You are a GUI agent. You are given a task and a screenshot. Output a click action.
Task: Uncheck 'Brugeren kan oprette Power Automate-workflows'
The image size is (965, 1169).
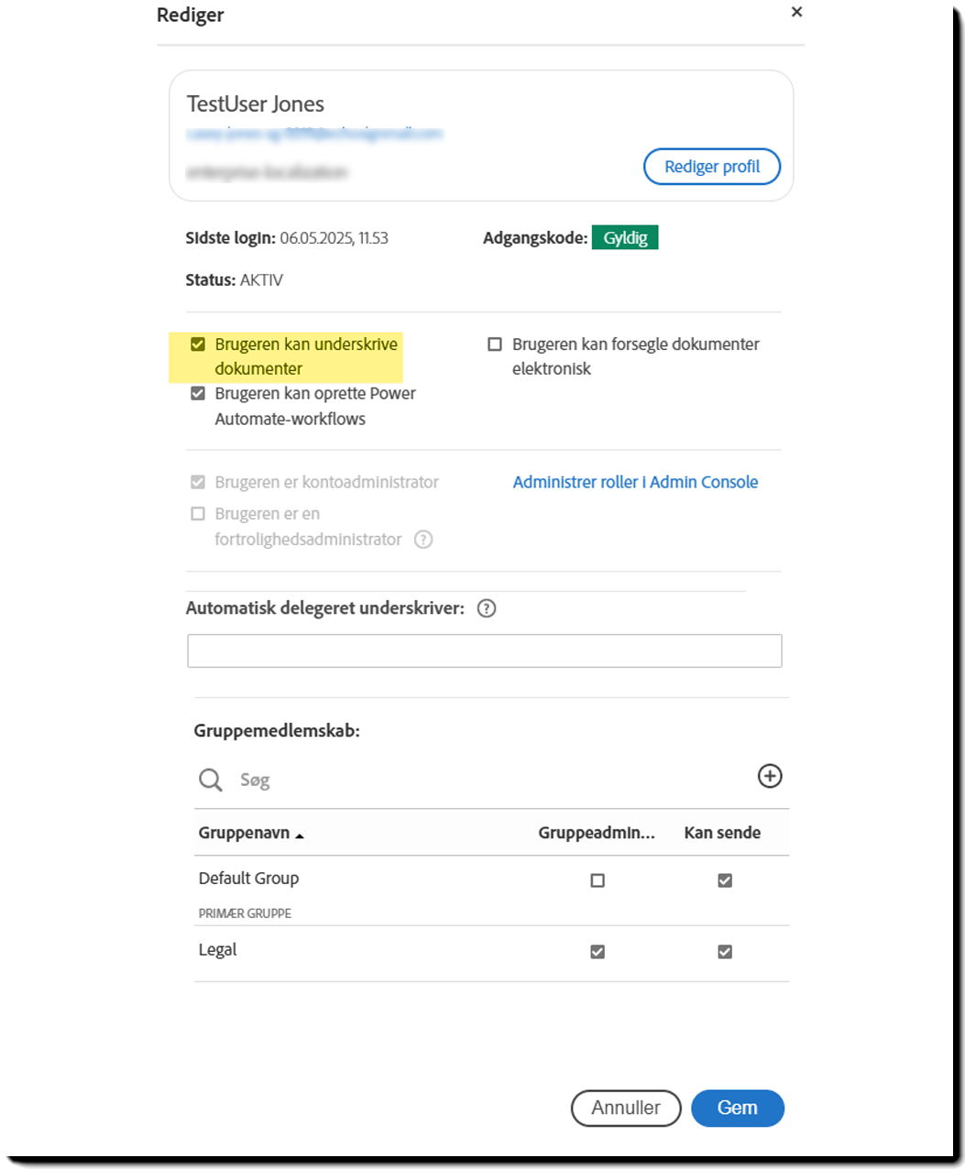coord(198,393)
